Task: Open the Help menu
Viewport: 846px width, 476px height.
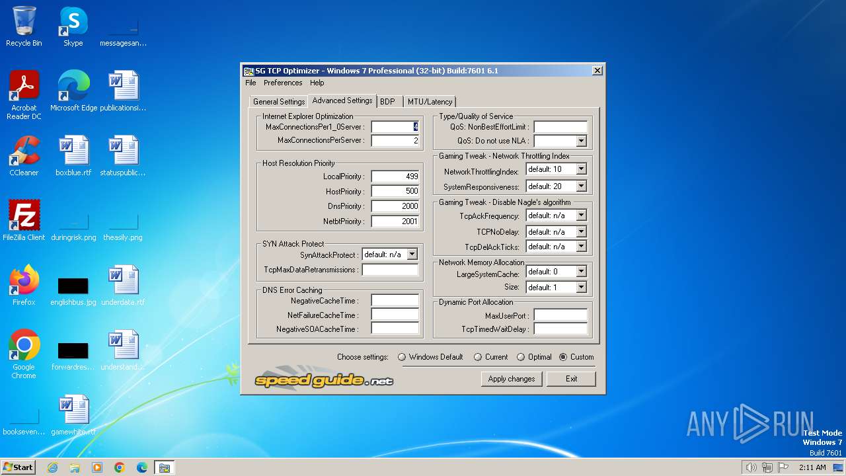Action: coord(317,83)
